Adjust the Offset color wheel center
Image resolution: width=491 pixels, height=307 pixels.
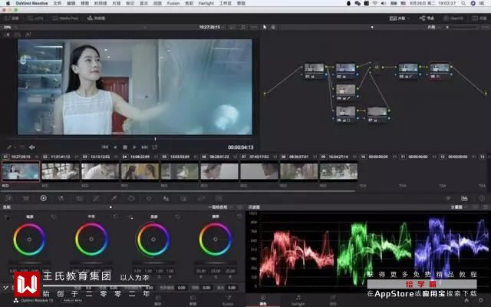coord(216,239)
